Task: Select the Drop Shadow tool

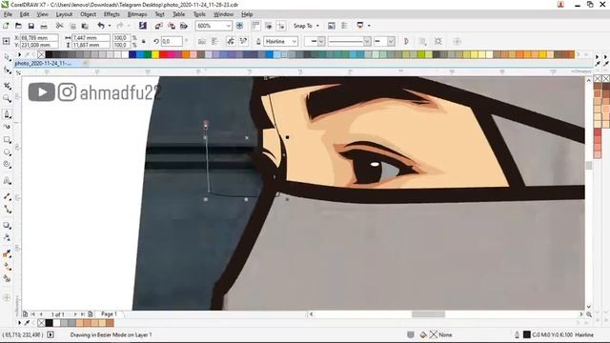Action: 7,225
